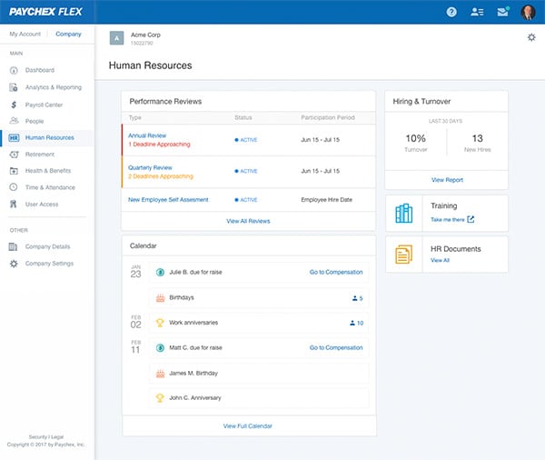
Task: Open Time & Attendance menu item
Action: 50,187
